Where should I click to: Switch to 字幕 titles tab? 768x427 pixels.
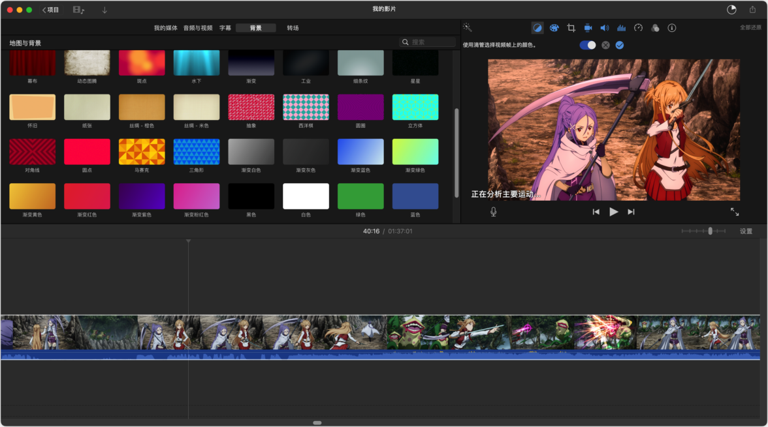click(225, 28)
